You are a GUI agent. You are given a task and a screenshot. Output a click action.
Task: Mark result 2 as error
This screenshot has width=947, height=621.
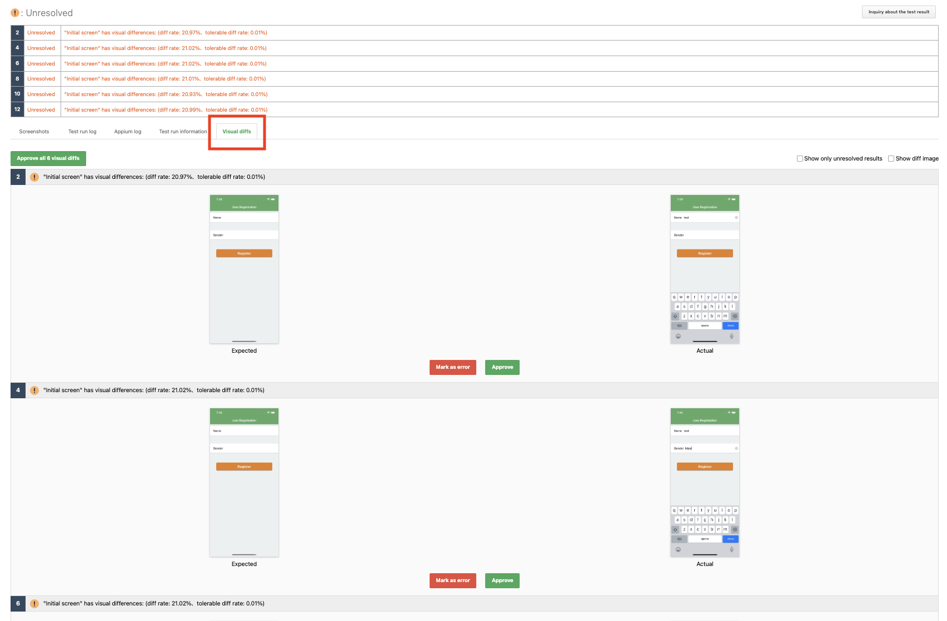(x=452, y=367)
